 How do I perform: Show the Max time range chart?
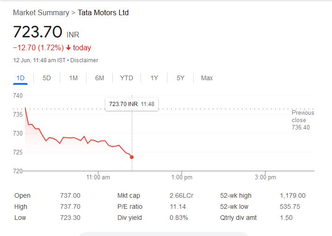click(207, 78)
